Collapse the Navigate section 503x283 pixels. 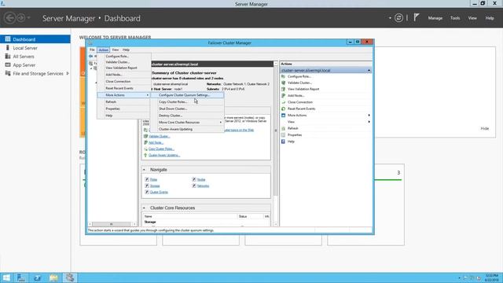click(144, 170)
